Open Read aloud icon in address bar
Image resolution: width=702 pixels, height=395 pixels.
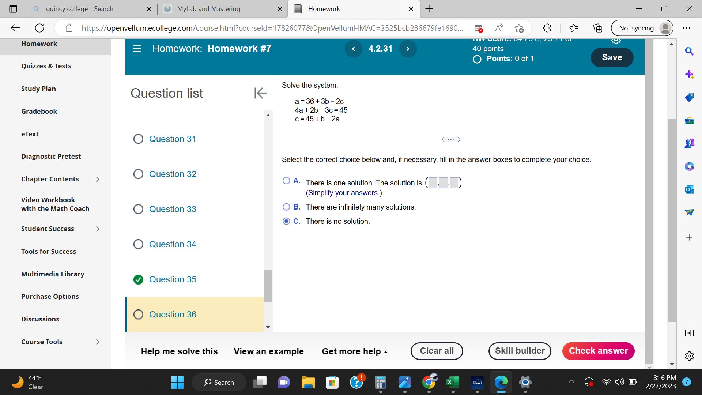point(499,28)
